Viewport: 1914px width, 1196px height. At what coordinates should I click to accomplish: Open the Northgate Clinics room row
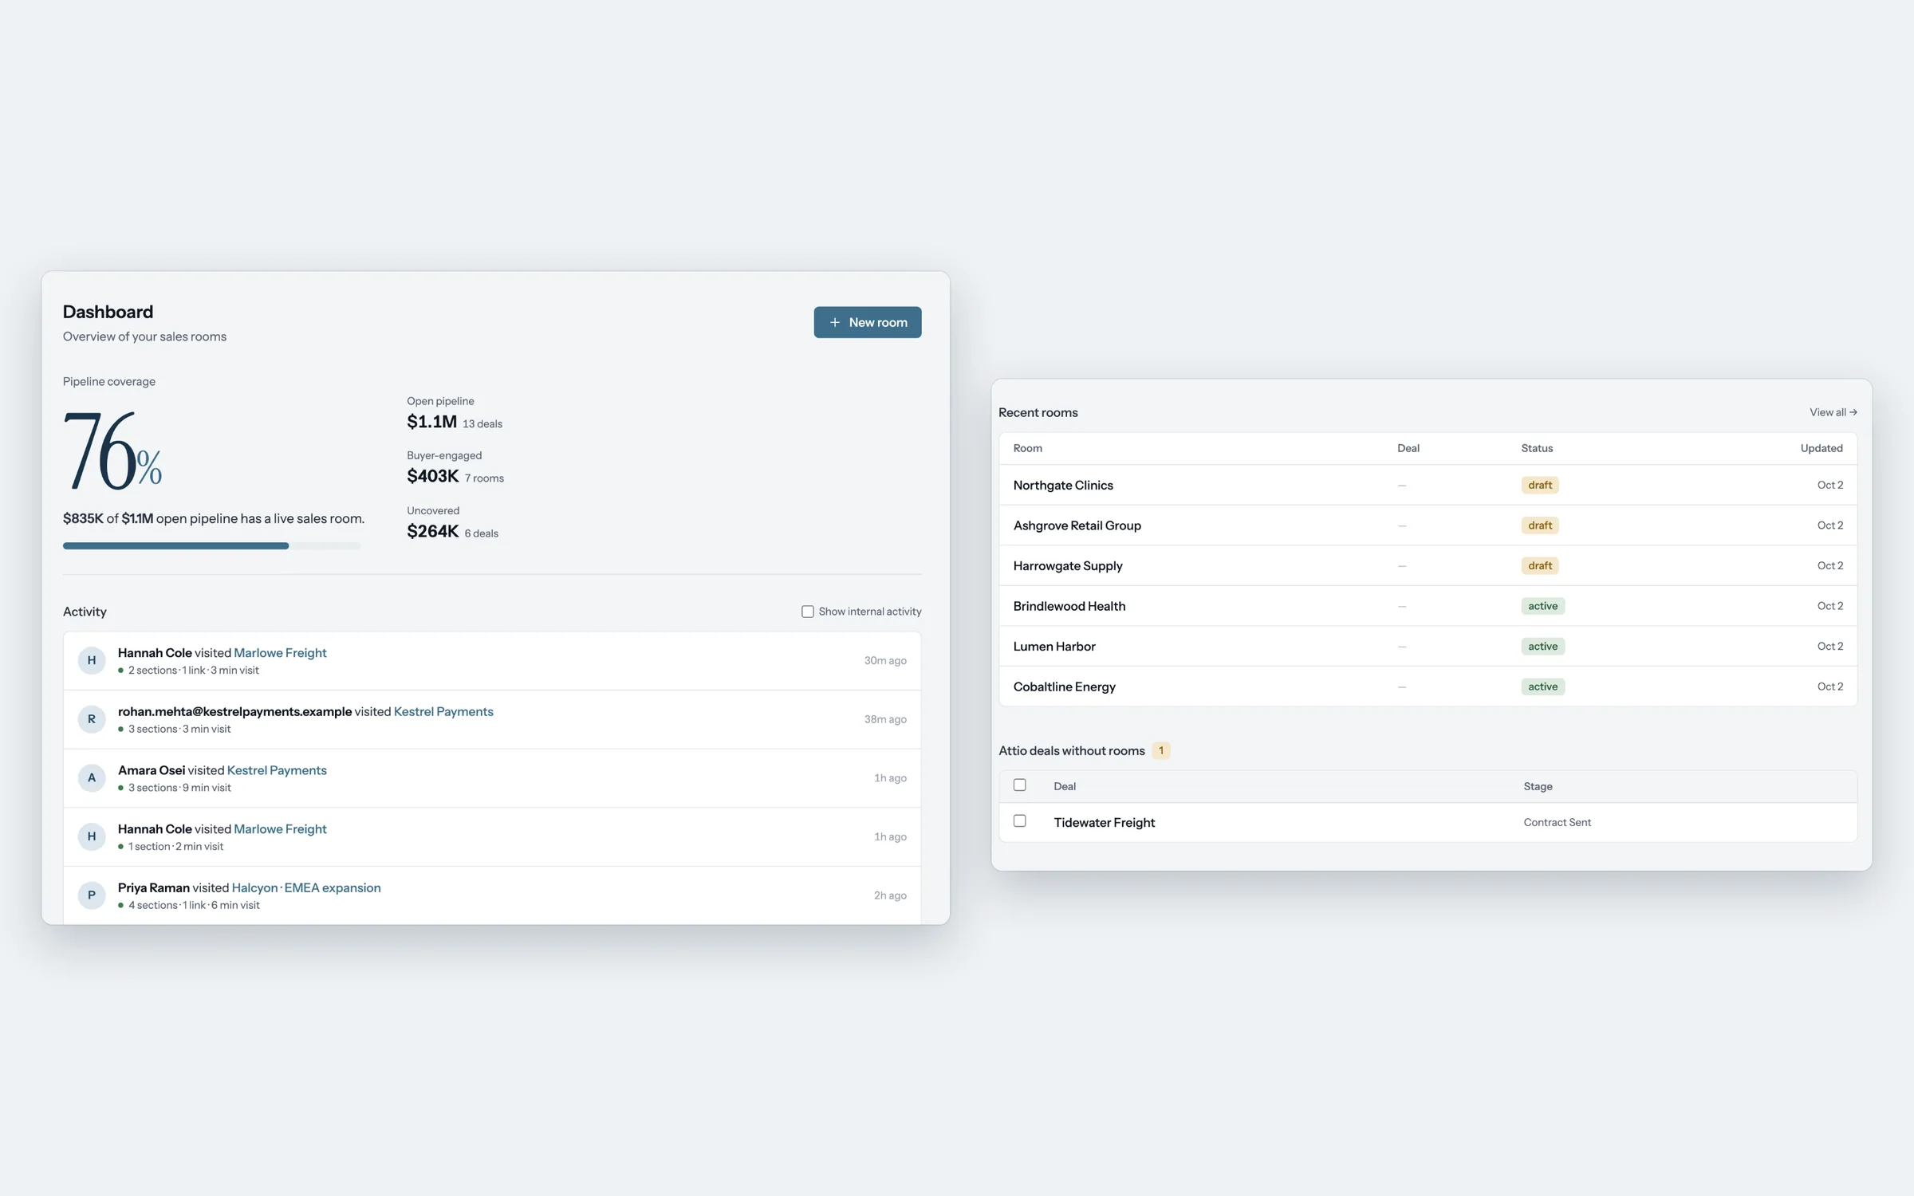coord(1428,485)
